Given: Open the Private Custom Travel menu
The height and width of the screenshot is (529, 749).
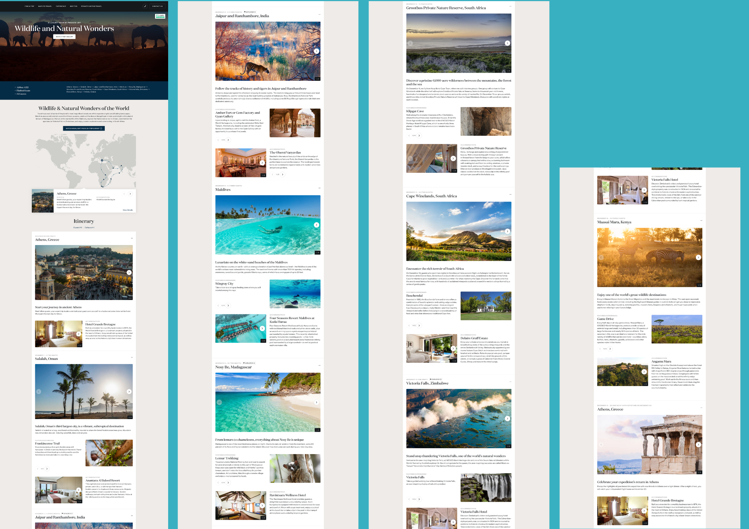Looking at the screenshot, I should 91,6.
